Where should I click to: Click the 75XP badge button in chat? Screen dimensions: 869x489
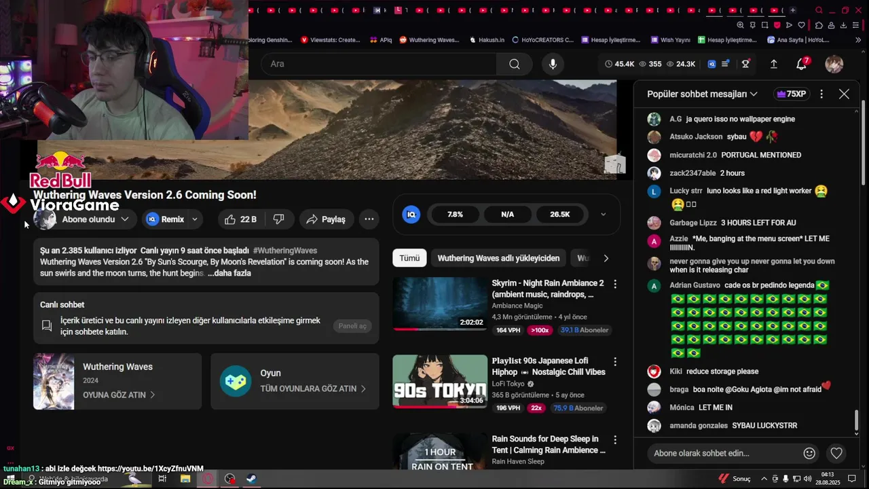(x=792, y=94)
